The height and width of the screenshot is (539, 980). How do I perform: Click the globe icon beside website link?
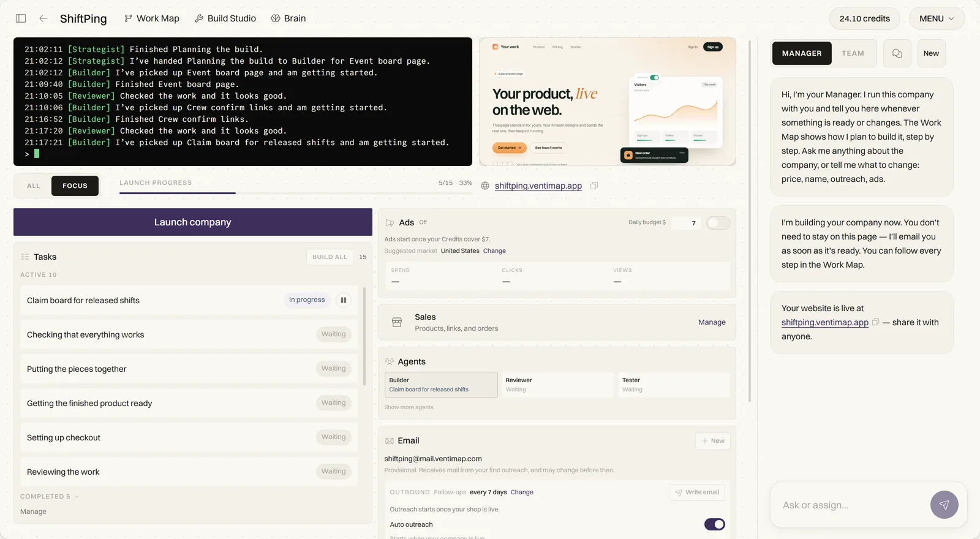click(x=485, y=186)
